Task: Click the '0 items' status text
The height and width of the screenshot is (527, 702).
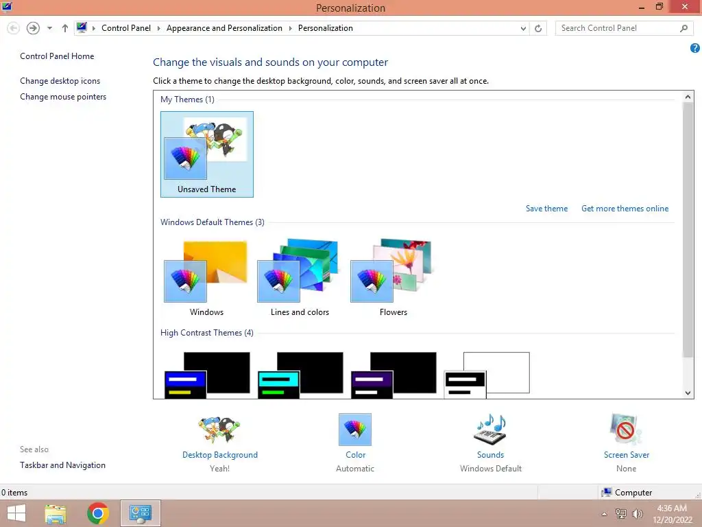Action: tap(14, 493)
